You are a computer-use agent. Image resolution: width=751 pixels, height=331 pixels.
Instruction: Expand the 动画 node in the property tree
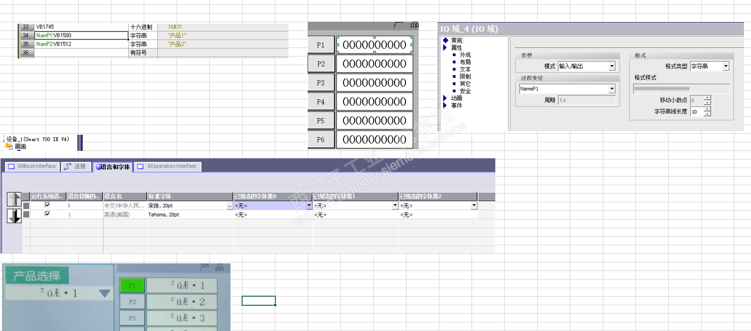coord(445,98)
